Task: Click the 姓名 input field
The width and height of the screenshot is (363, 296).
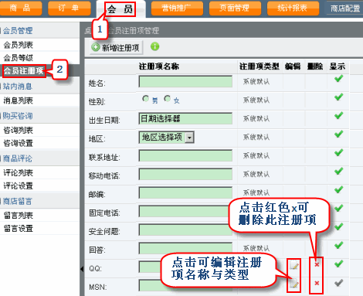Action: [185, 81]
